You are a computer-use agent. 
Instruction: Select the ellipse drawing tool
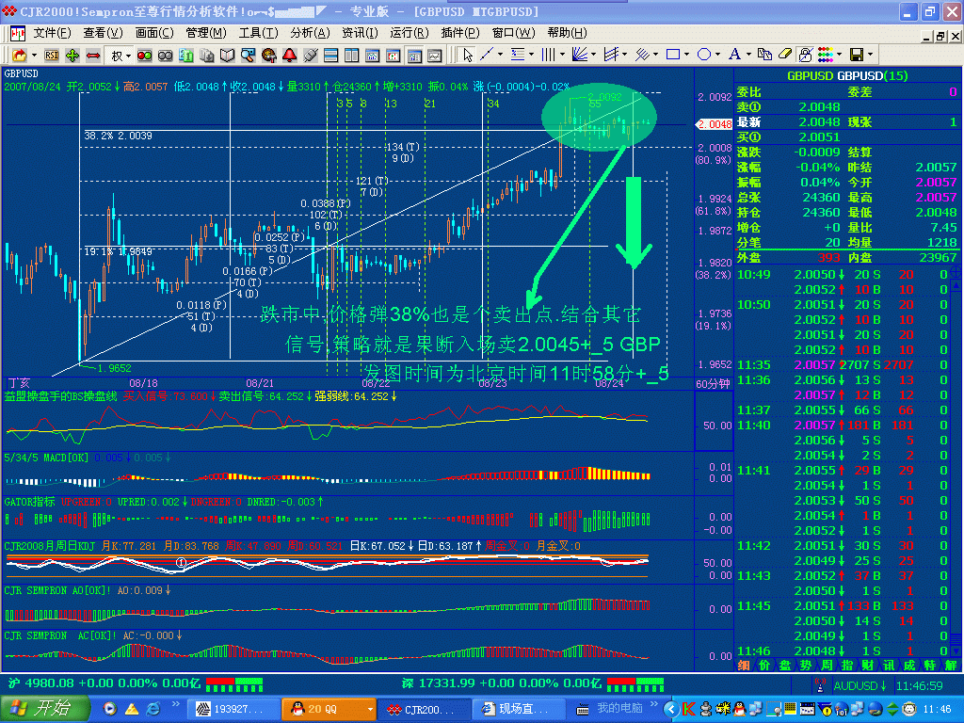pyautogui.click(x=704, y=55)
